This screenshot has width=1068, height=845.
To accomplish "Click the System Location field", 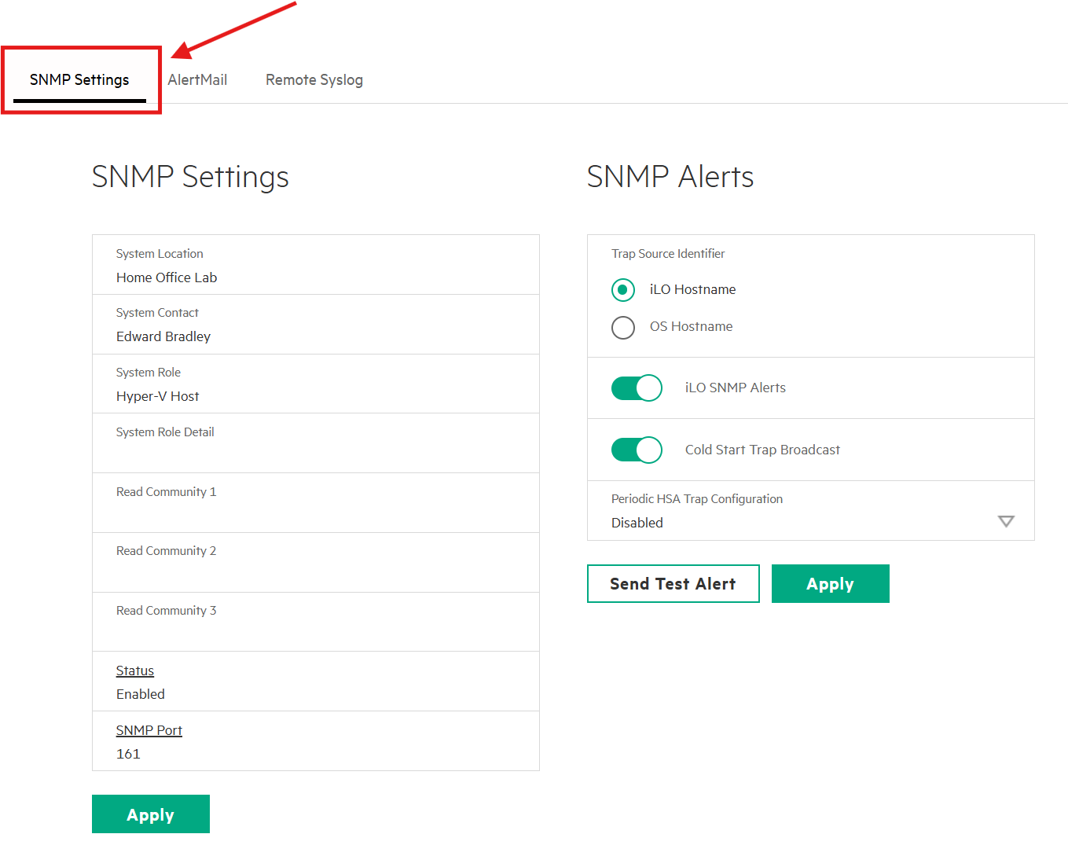I will (x=314, y=277).
